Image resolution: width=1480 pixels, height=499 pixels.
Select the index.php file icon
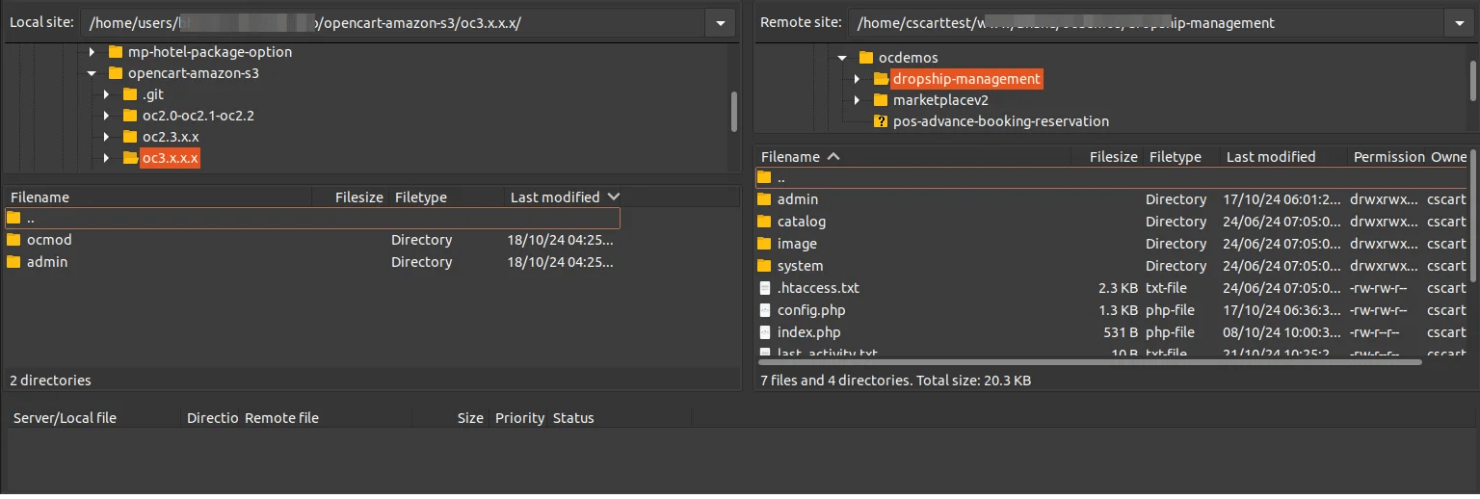click(765, 332)
